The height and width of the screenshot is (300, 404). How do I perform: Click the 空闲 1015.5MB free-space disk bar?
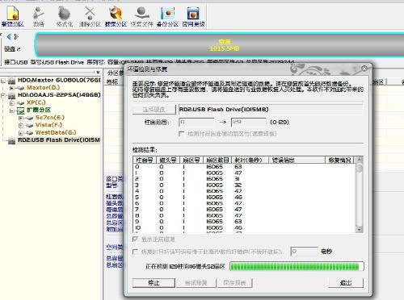coord(220,45)
